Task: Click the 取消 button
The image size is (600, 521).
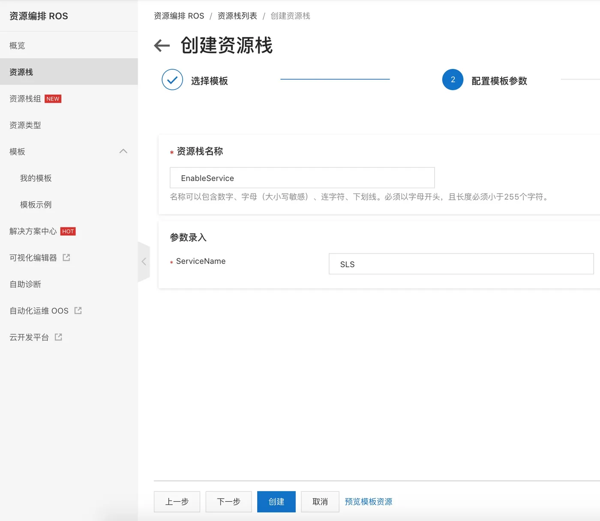Action: 320,502
